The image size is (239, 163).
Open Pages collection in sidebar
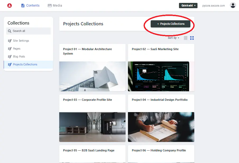[29, 49]
